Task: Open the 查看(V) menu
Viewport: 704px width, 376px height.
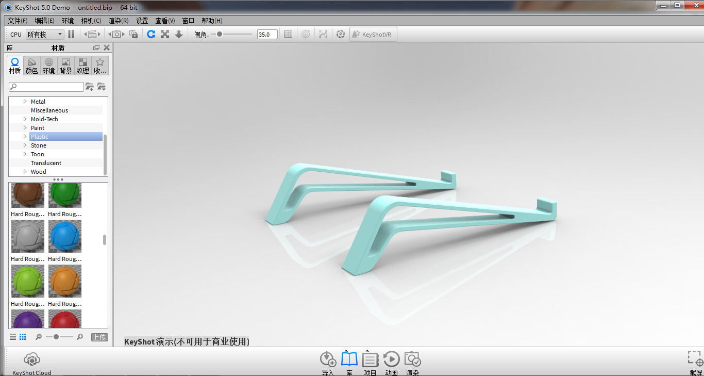Action: tap(165, 21)
